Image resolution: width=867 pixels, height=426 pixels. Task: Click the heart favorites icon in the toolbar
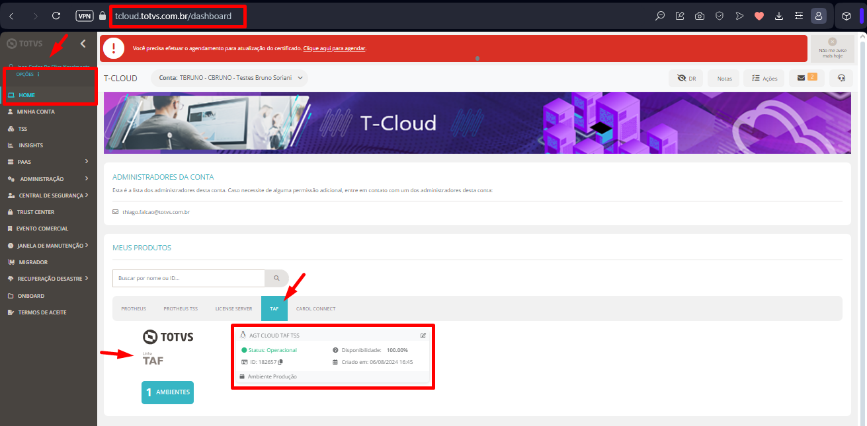pyautogui.click(x=759, y=15)
